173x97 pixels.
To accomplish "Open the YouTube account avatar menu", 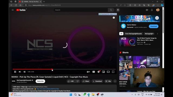I will [x=158, y=10].
